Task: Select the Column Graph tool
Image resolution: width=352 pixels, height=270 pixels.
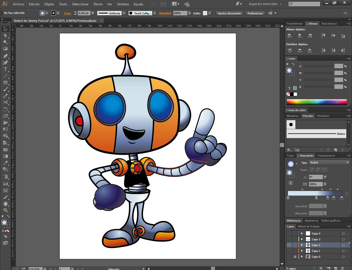Action: pos(5,183)
